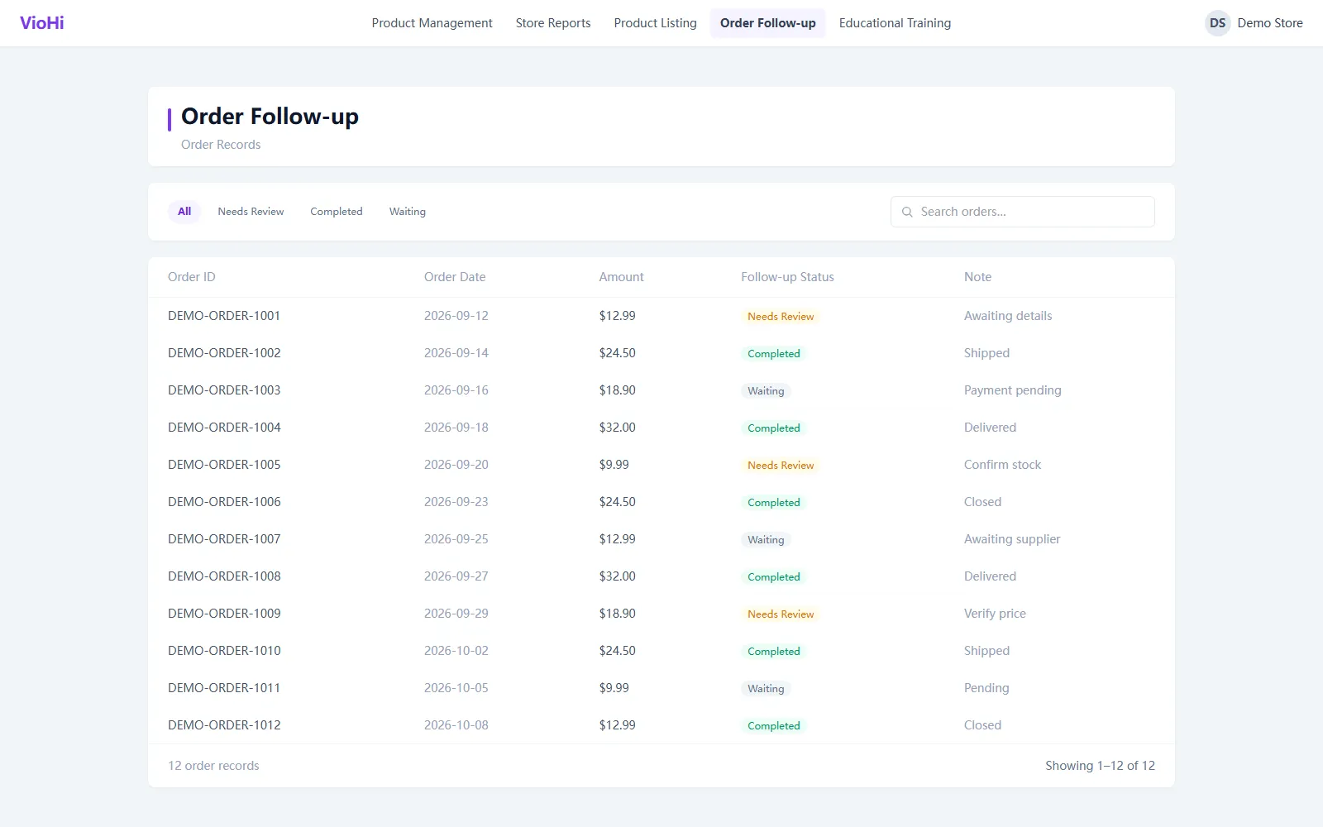1323x827 pixels.
Task: Click the Amount column header
Action: [x=621, y=277]
